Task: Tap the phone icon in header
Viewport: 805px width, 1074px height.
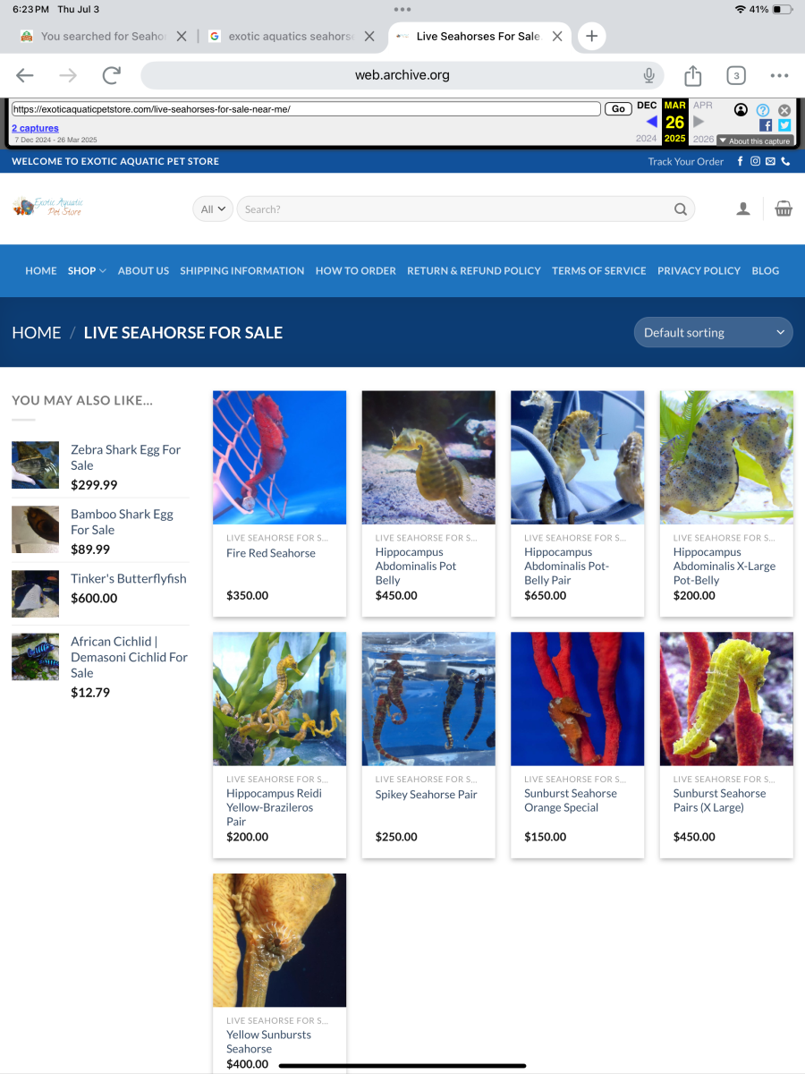Action: (x=785, y=161)
